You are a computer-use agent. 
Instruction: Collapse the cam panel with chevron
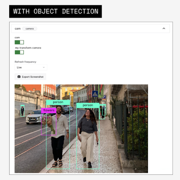click(x=164, y=28)
